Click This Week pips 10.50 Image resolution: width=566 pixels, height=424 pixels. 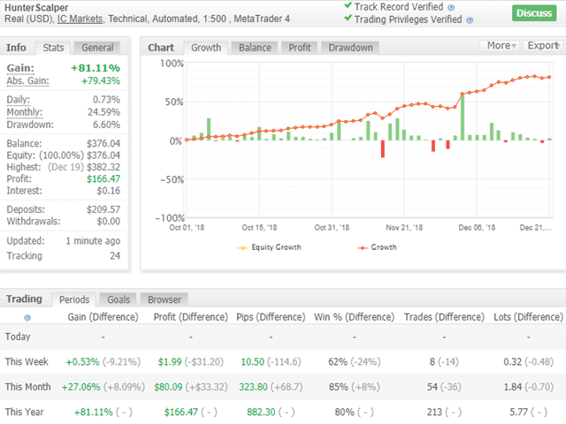tap(253, 361)
